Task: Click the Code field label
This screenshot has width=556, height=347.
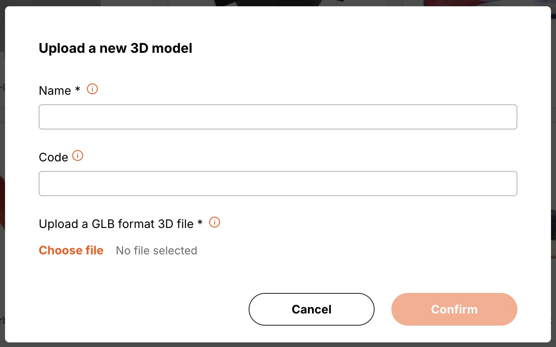Action: pyautogui.click(x=53, y=157)
